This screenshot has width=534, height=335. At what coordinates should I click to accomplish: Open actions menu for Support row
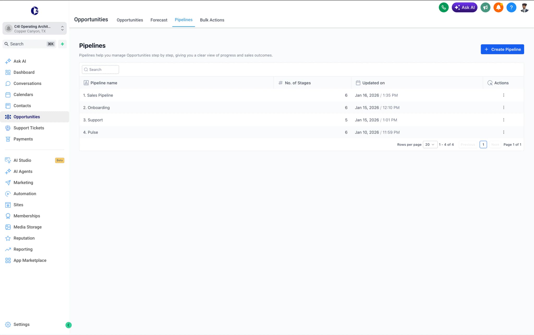click(503, 120)
